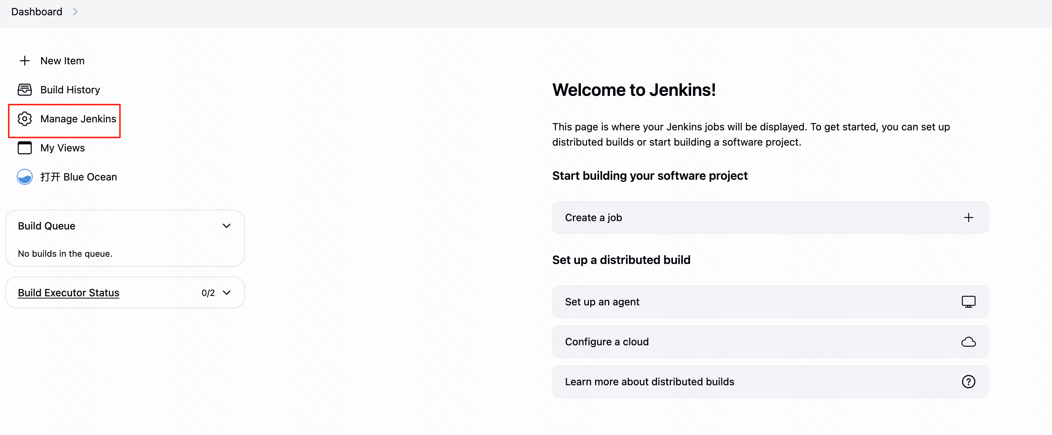Click the Build Executor Status link
The image size is (1052, 435).
coord(69,293)
